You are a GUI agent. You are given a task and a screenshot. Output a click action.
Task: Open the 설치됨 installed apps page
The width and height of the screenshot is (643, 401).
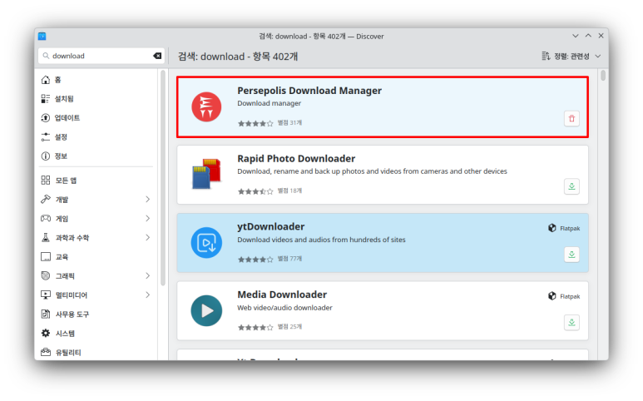pyautogui.click(x=97, y=99)
